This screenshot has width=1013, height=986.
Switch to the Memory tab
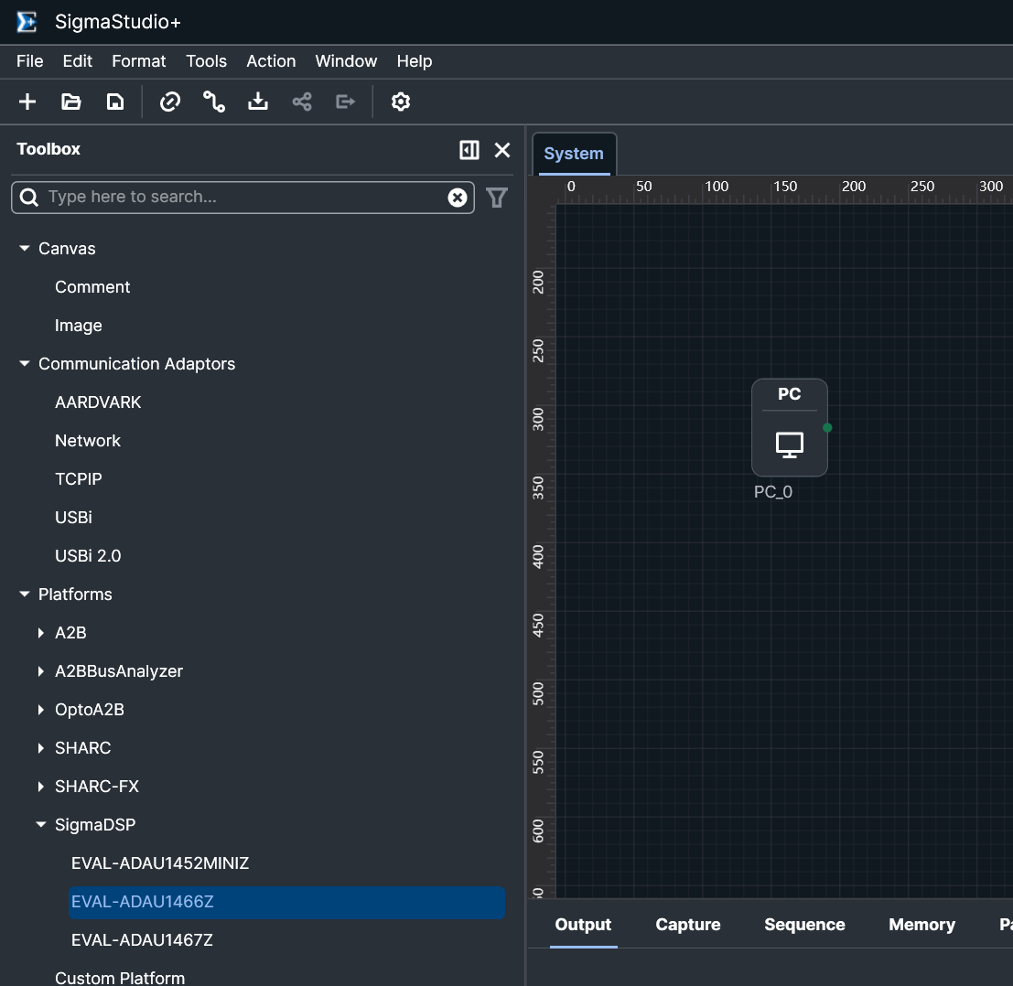coord(921,925)
